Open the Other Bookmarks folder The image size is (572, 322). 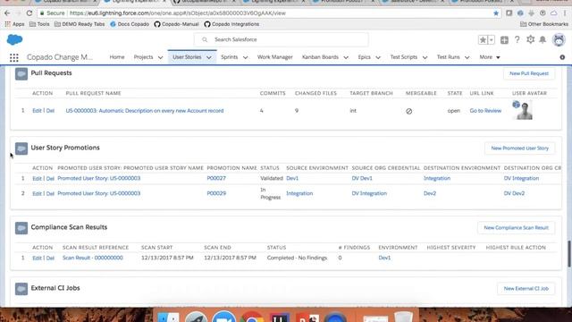click(x=544, y=24)
